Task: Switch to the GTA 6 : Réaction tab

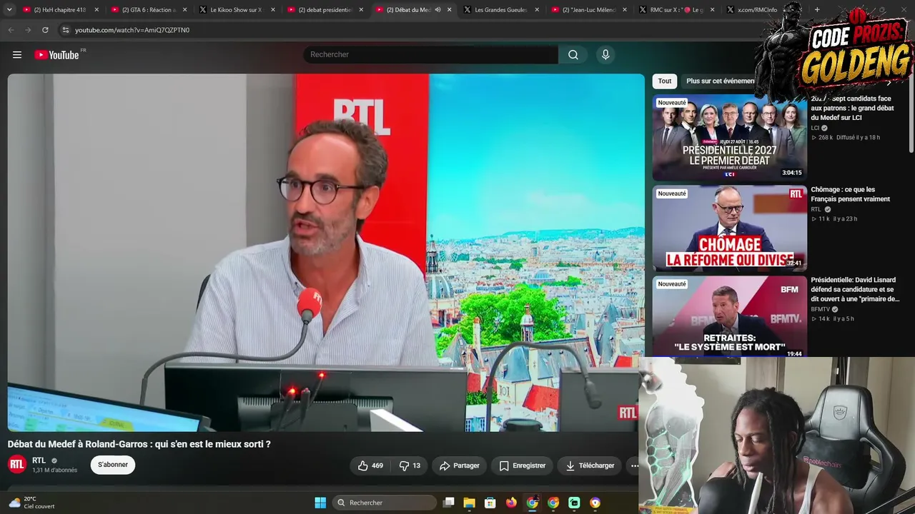Action: (x=149, y=10)
